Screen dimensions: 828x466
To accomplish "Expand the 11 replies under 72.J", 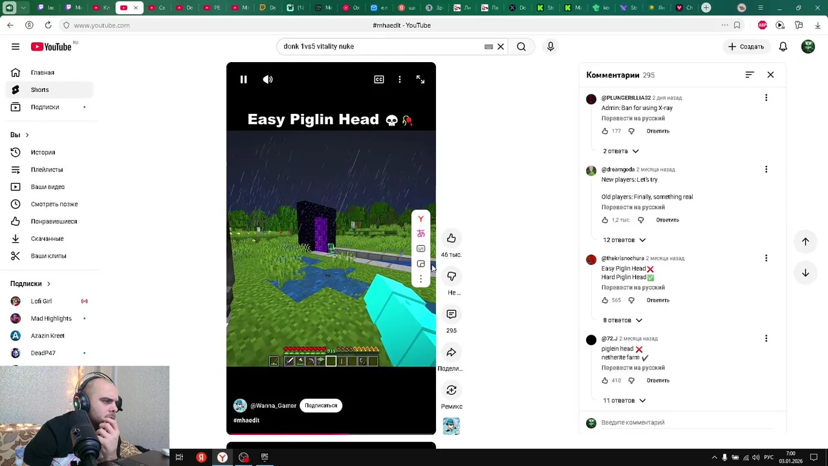I will pyautogui.click(x=624, y=401).
